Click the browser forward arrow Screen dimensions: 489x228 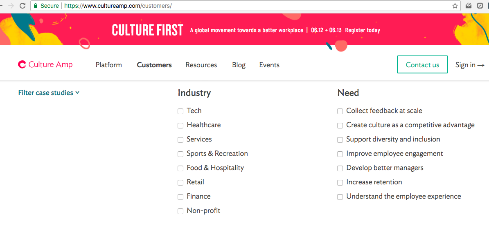coord(11,6)
